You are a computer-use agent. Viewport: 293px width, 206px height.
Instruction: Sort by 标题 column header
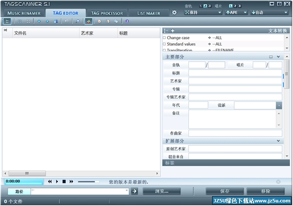(139, 33)
